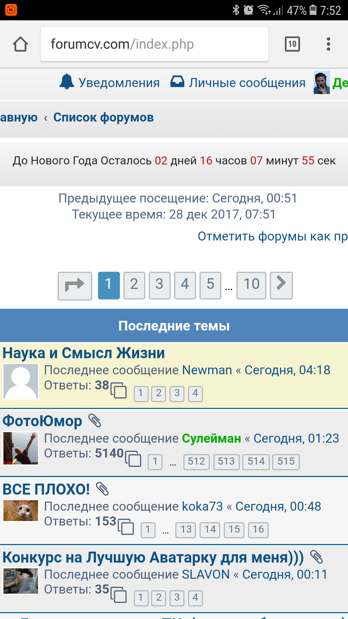This screenshot has height=619, width=348.
Task: Go to page 10 in main pagination
Action: 251,285
